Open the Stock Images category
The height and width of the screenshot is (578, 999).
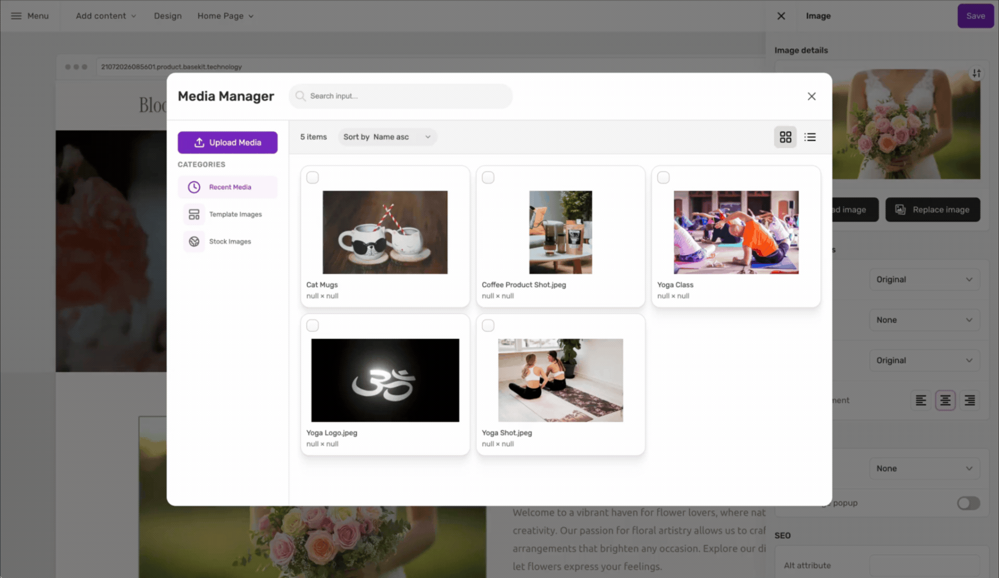(228, 241)
